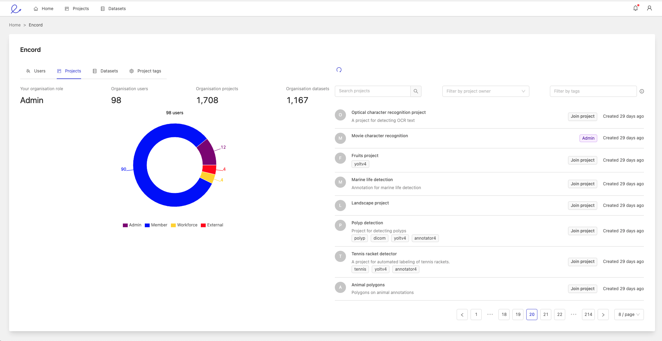This screenshot has width=662, height=341.
Task: Open Filter by project owner dropdown
Action: pos(486,91)
